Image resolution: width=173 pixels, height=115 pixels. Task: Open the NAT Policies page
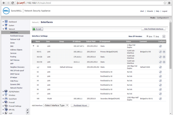[x=15, y=60]
